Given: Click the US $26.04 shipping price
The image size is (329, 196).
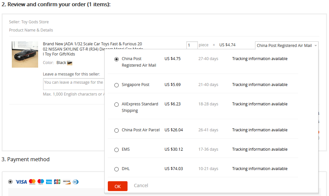Looking at the screenshot, I should 174,130.
